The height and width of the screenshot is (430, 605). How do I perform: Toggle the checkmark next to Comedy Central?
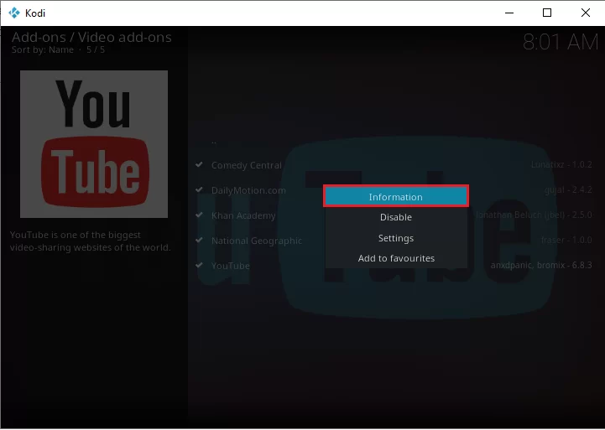pos(199,164)
